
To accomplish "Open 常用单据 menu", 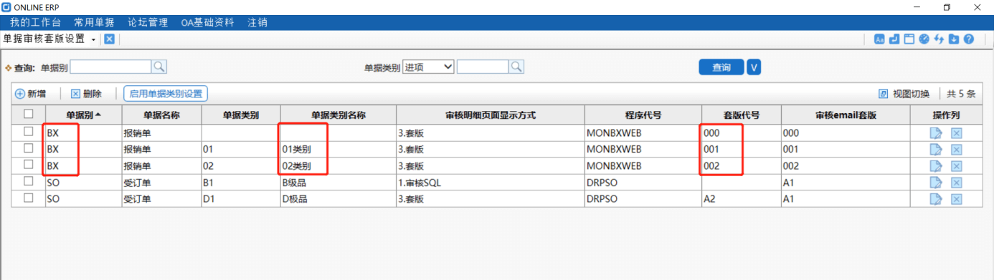I will [95, 22].
